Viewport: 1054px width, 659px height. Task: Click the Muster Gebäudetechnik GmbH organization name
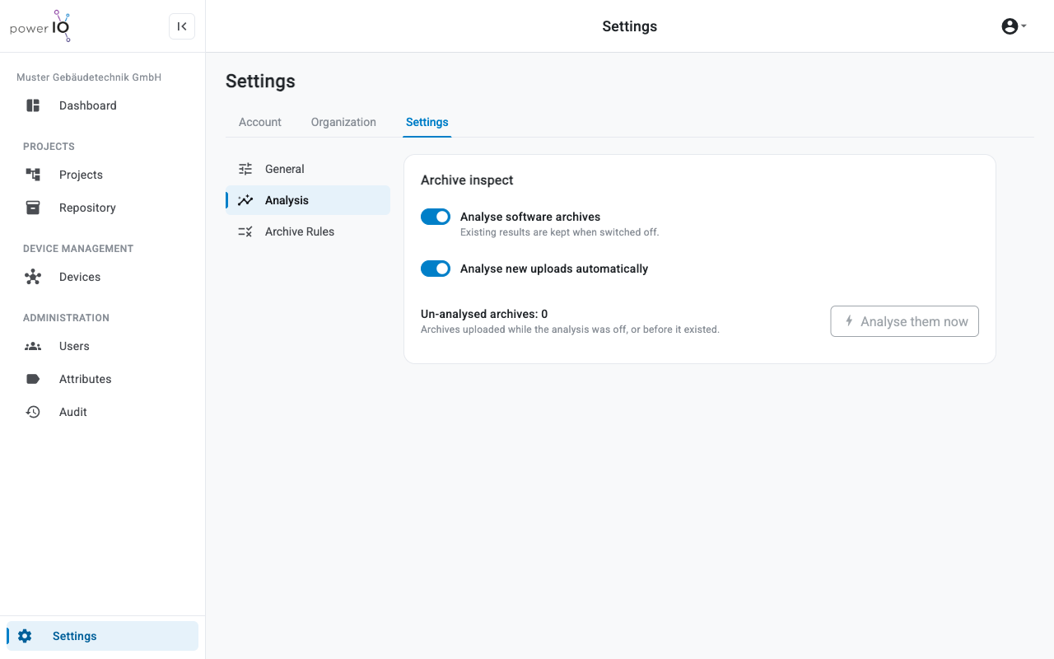click(89, 77)
